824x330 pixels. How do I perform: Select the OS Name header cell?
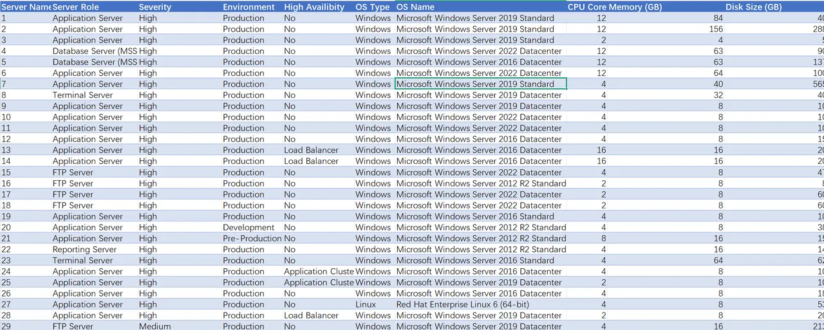(480, 7)
